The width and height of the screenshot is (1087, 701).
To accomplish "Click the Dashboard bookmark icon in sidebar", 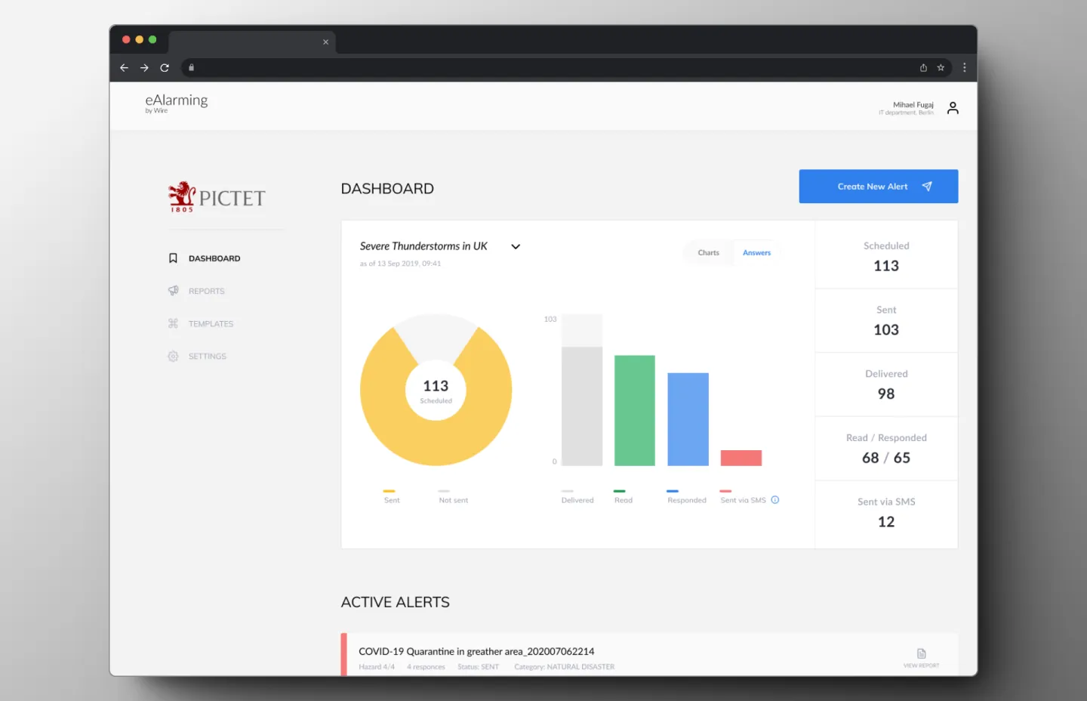I will (x=173, y=258).
